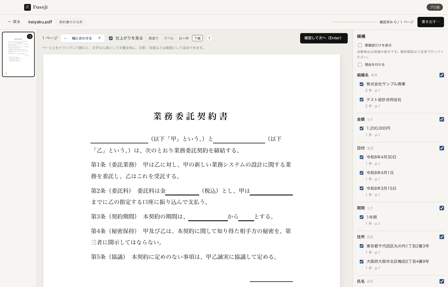The height and width of the screenshot is (287, 448).
Task: Zoom out with minus button
Action: [65, 38]
